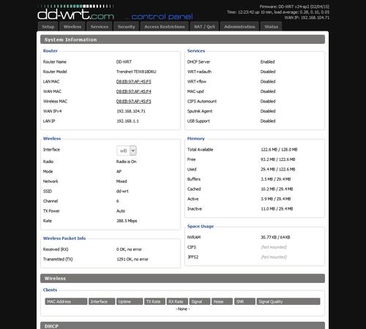Click the WAN IP text in the header

click(x=307, y=18)
